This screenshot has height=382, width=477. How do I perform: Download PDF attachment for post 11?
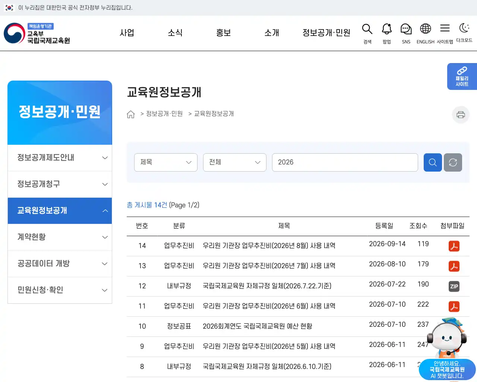tap(454, 307)
